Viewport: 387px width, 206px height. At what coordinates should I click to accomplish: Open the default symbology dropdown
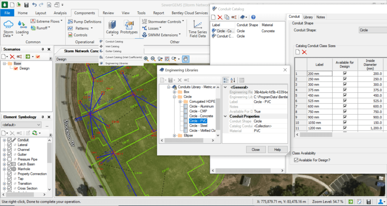(21, 125)
